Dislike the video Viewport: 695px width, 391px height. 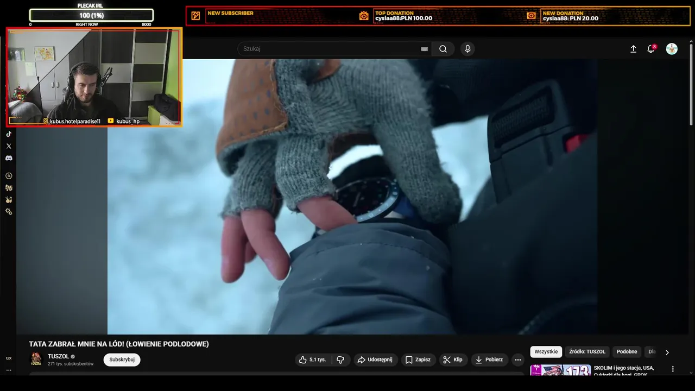click(x=340, y=360)
